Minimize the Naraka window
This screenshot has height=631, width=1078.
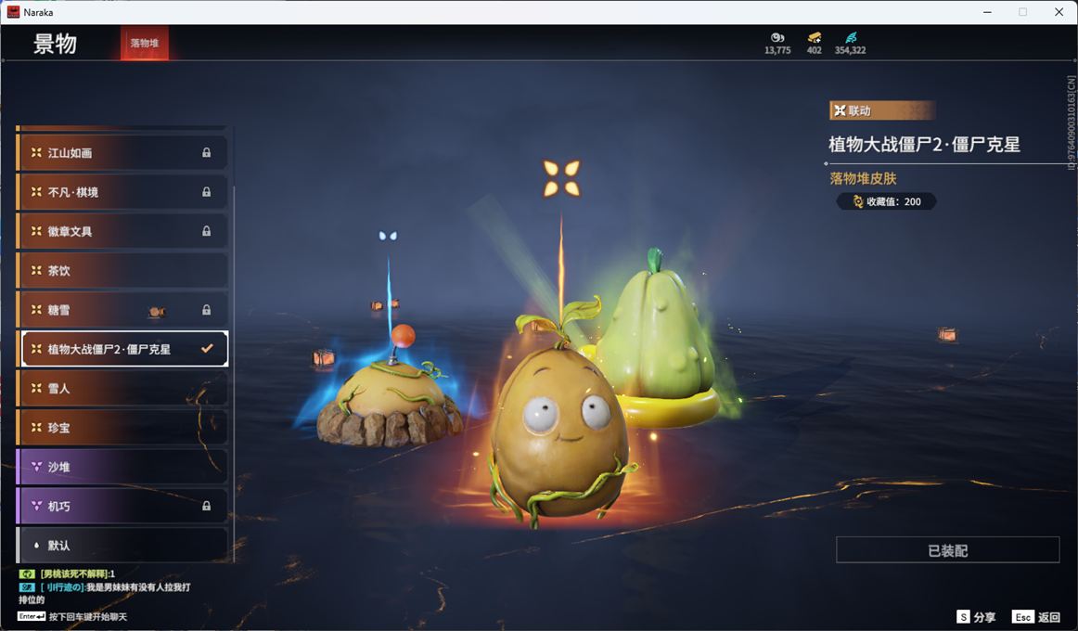(987, 12)
